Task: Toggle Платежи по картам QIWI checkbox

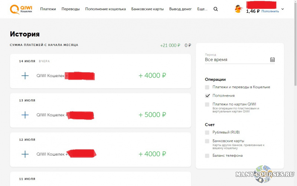Action: [207, 104]
